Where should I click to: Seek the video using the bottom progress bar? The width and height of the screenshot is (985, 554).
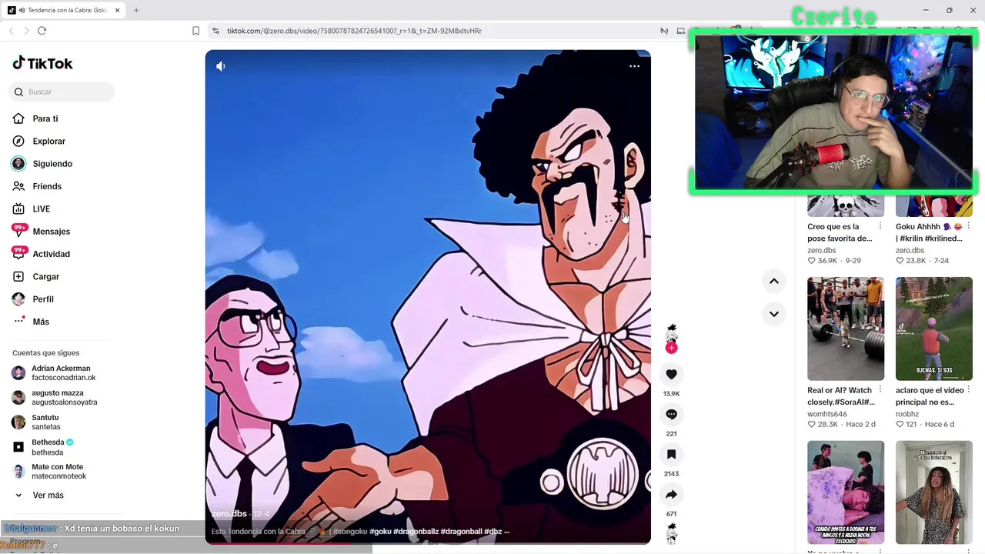[x=428, y=543]
